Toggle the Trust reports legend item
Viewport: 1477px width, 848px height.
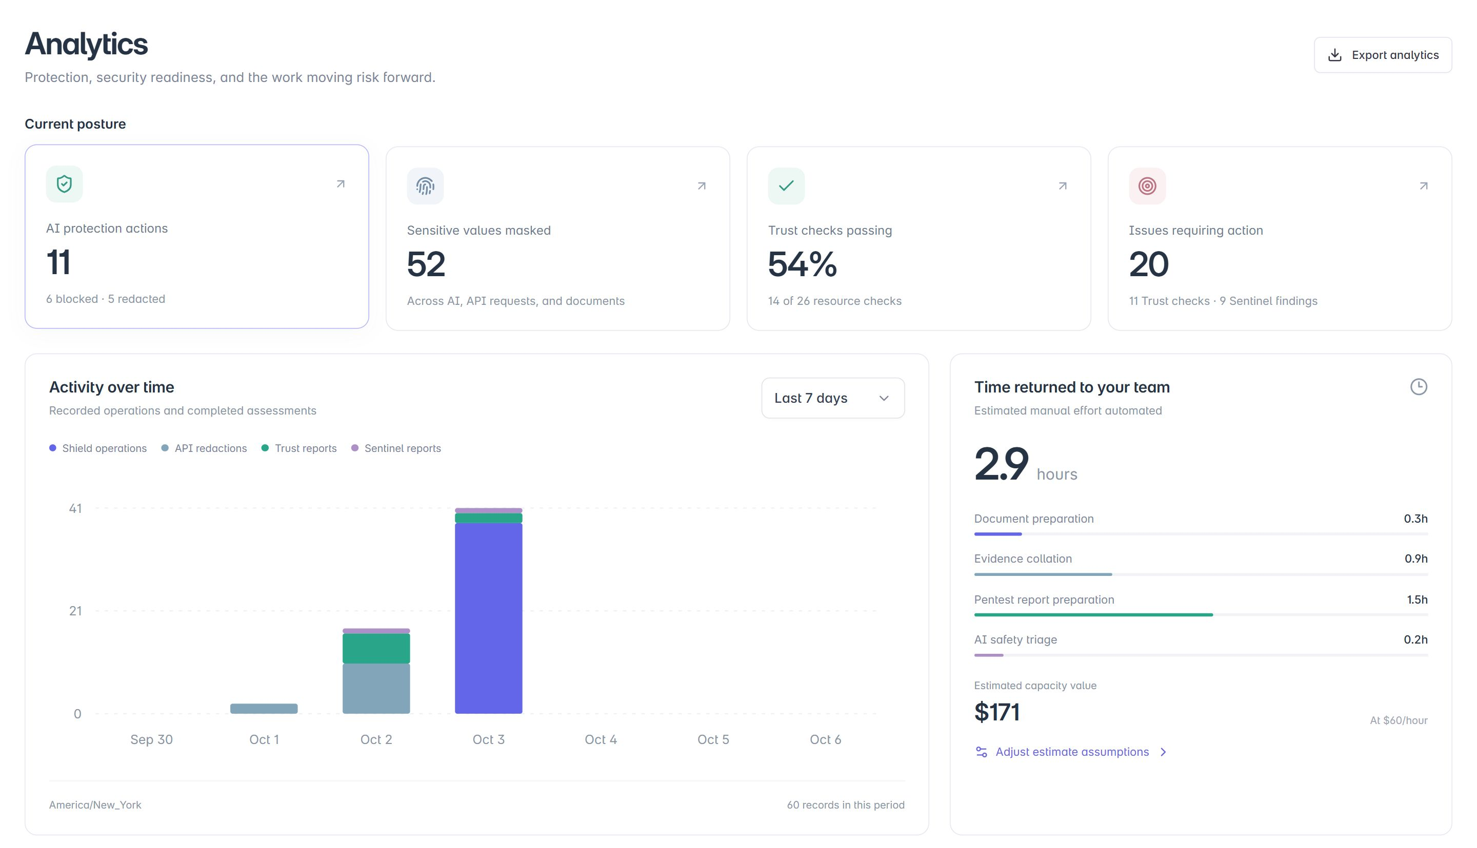299,448
